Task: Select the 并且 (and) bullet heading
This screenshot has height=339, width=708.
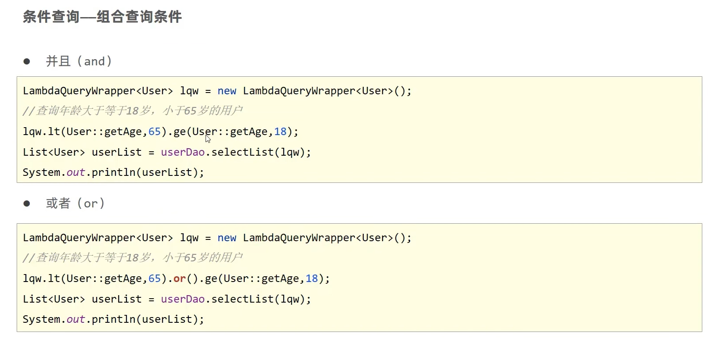Action: coord(79,61)
